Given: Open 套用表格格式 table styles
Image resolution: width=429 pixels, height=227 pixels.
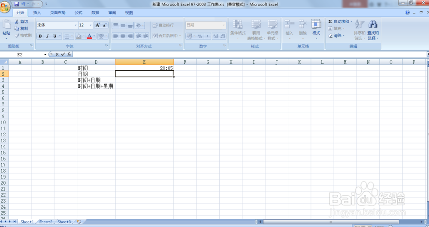Looking at the screenshot, I should click(256, 30).
